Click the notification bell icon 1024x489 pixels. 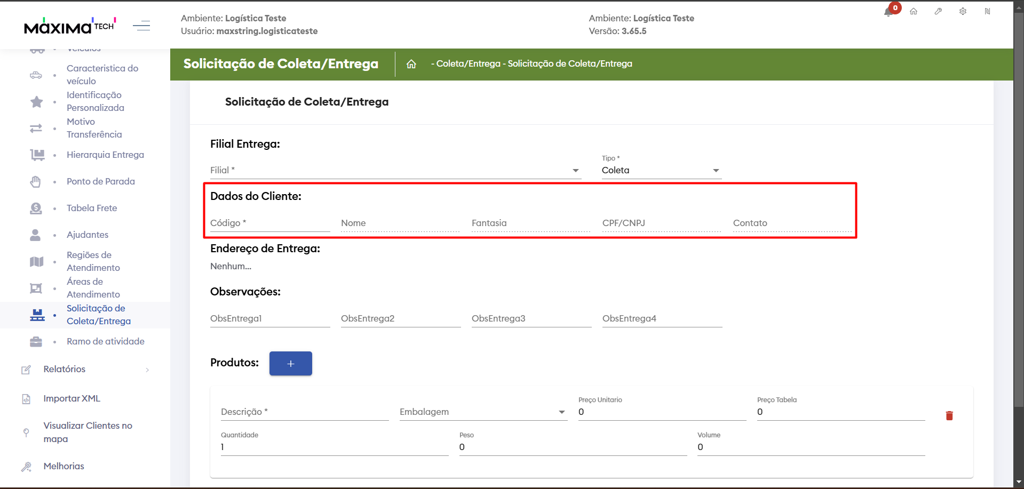click(x=888, y=12)
